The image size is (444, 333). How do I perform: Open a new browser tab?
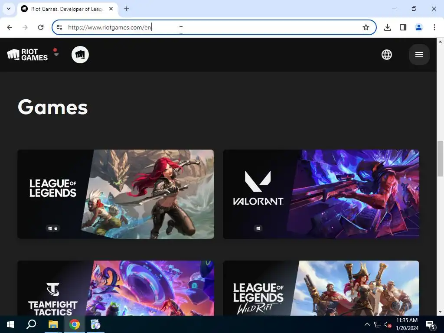coord(127,9)
